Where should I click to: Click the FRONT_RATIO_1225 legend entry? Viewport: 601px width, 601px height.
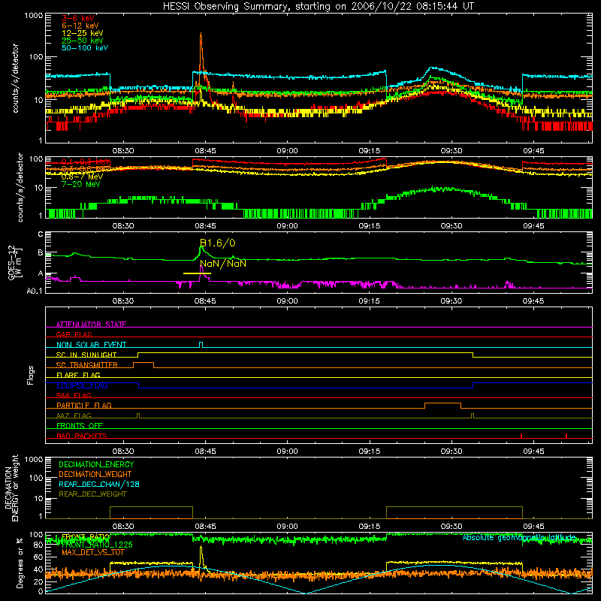tap(97, 544)
